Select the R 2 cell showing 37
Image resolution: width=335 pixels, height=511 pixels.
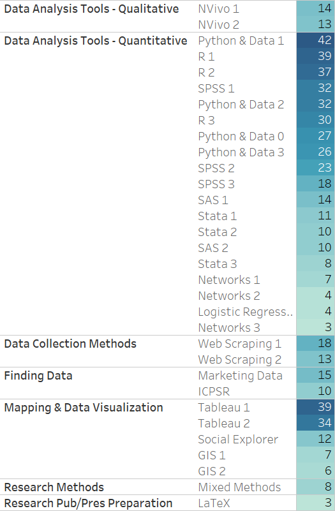click(316, 73)
